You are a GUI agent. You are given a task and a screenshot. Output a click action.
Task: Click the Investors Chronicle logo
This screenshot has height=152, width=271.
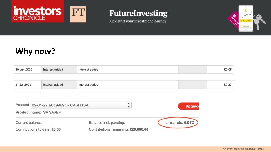37,11
